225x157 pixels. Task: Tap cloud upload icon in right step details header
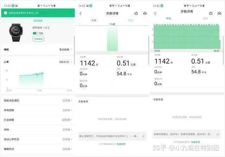(219, 13)
